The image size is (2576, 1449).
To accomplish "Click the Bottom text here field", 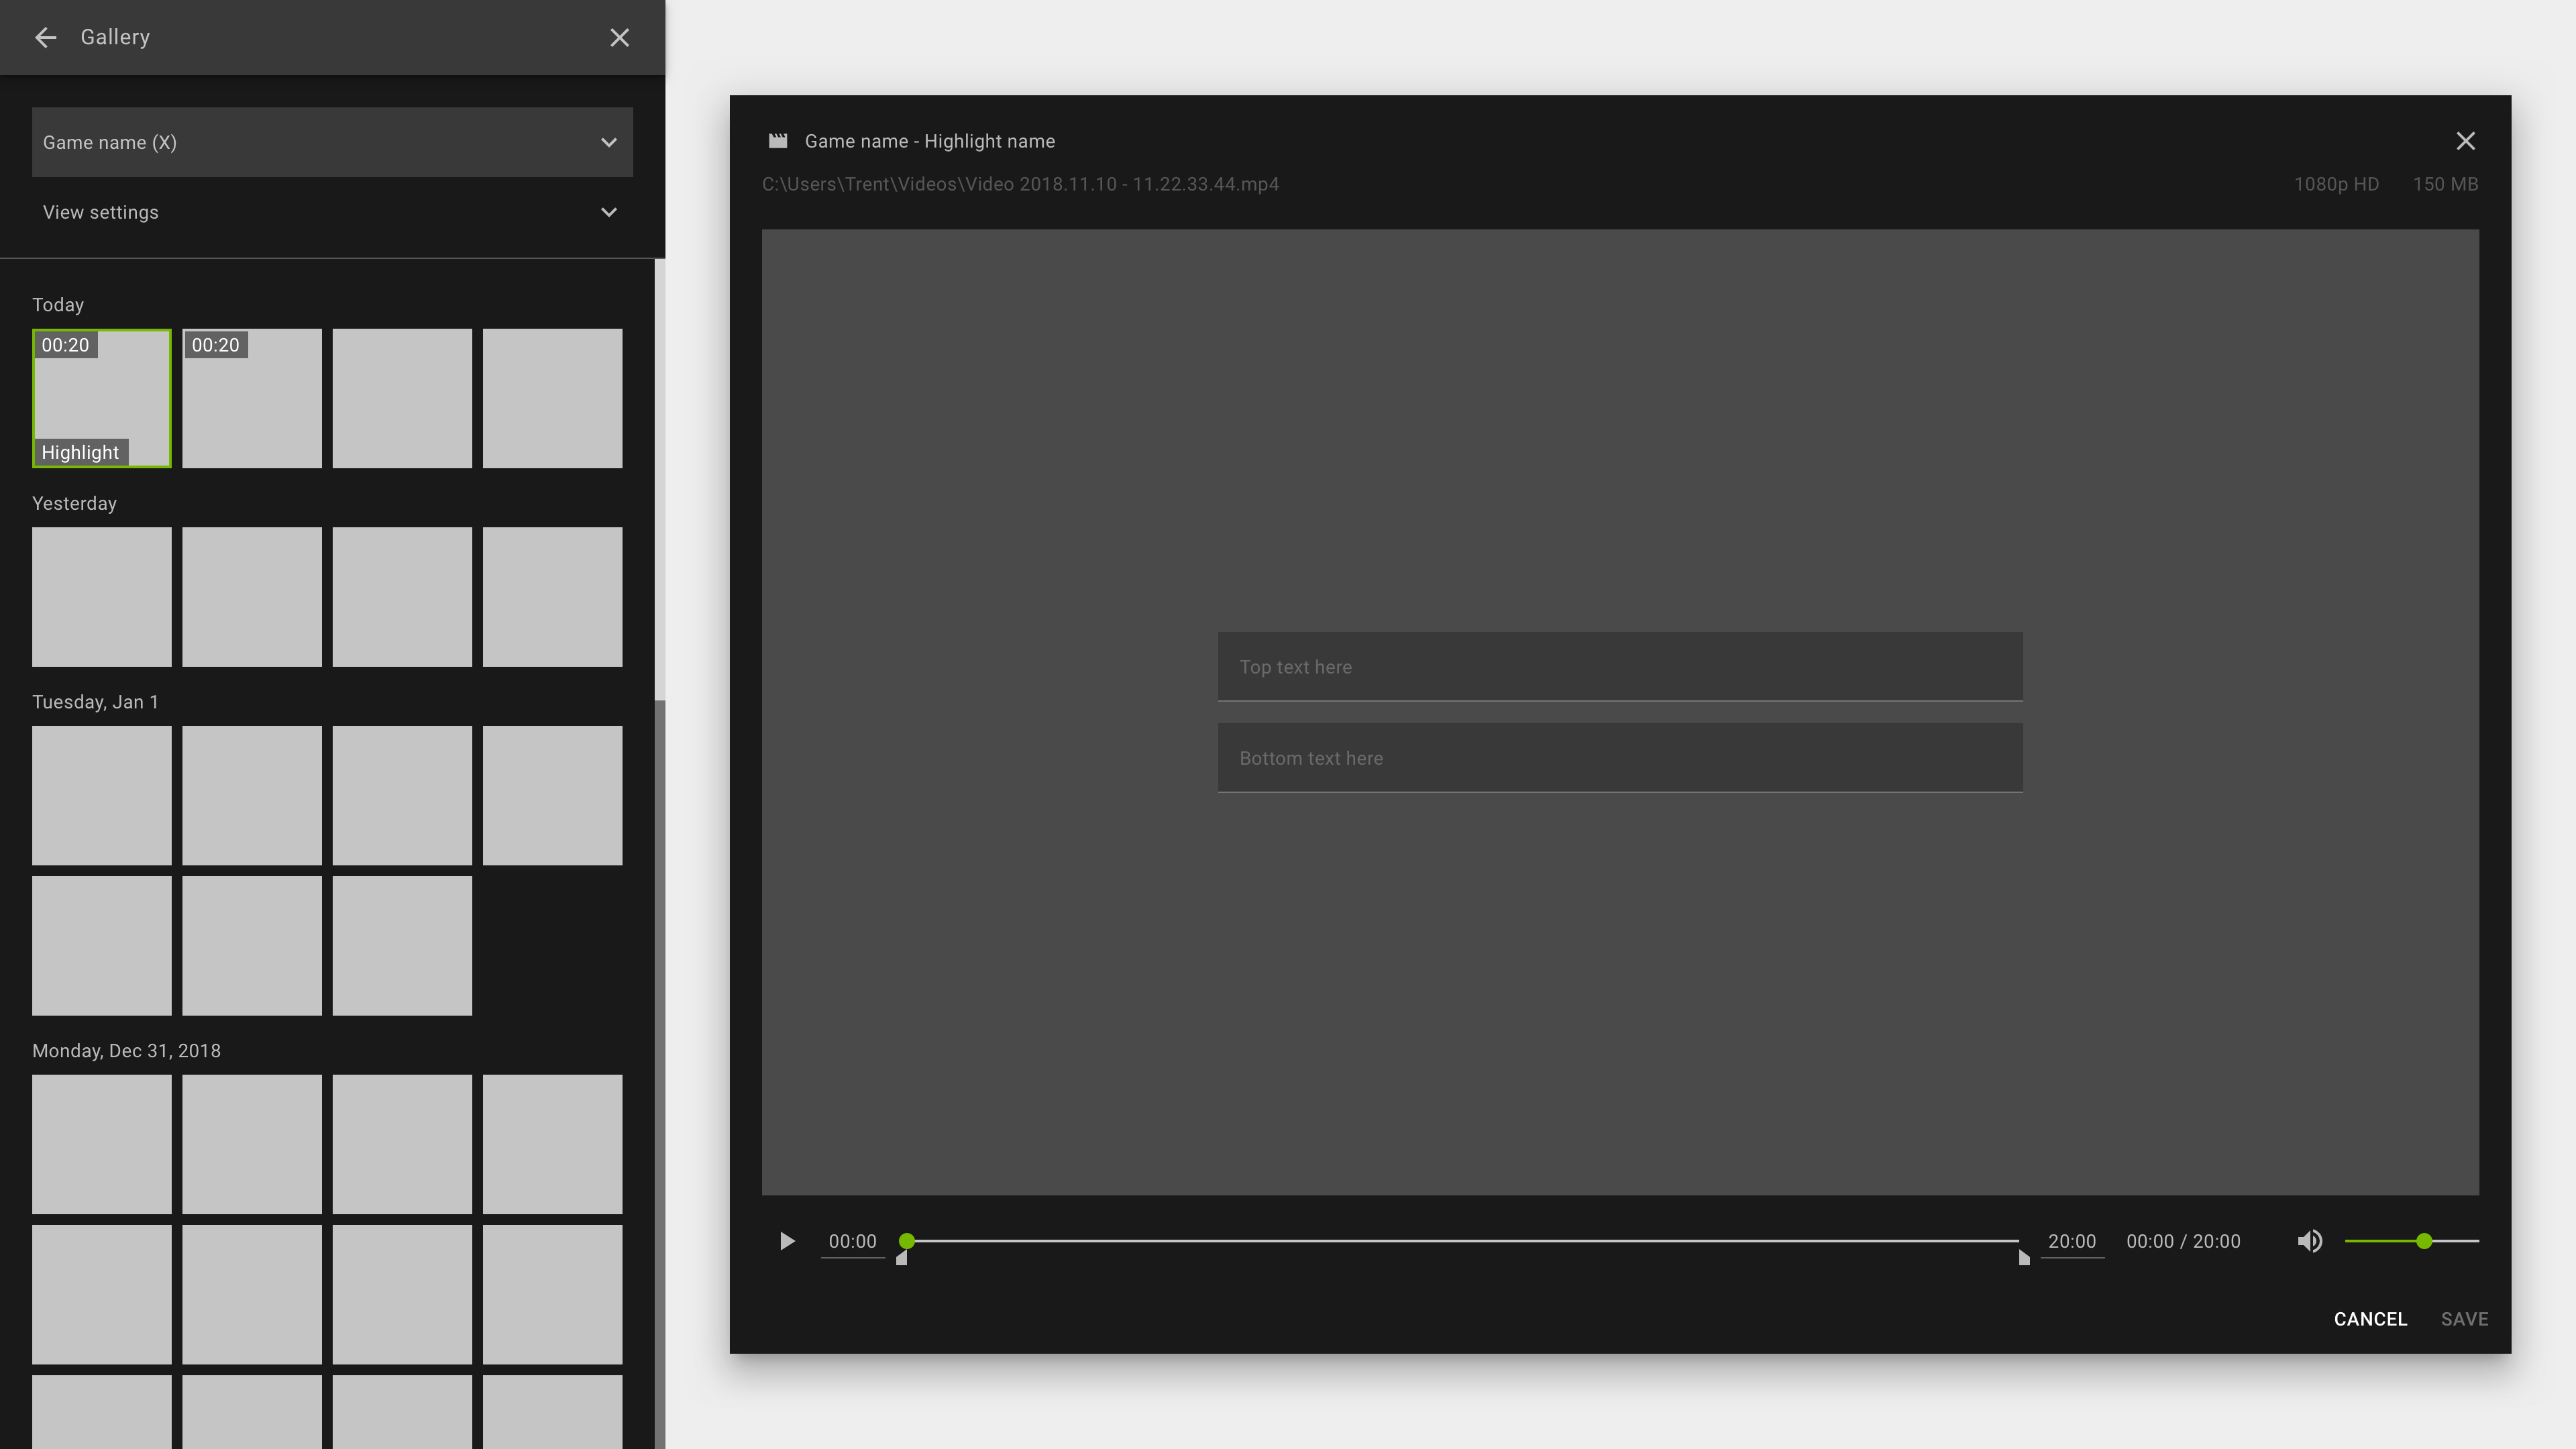I will coord(1620,758).
